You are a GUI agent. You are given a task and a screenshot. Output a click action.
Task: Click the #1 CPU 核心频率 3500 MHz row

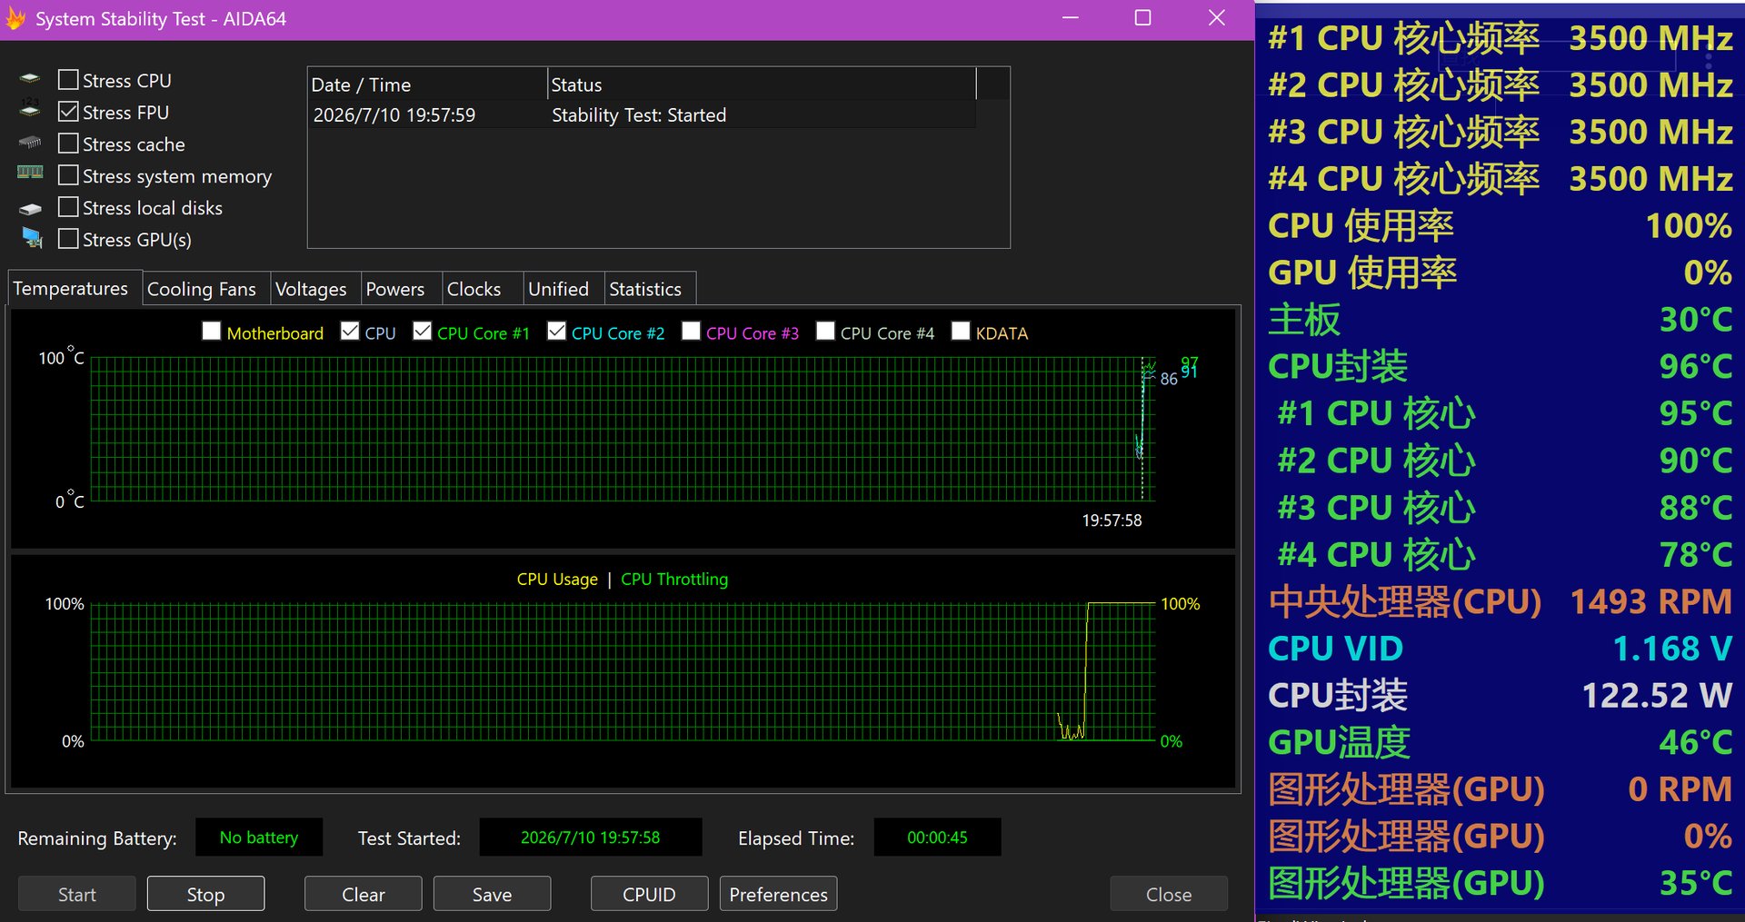[1500, 38]
